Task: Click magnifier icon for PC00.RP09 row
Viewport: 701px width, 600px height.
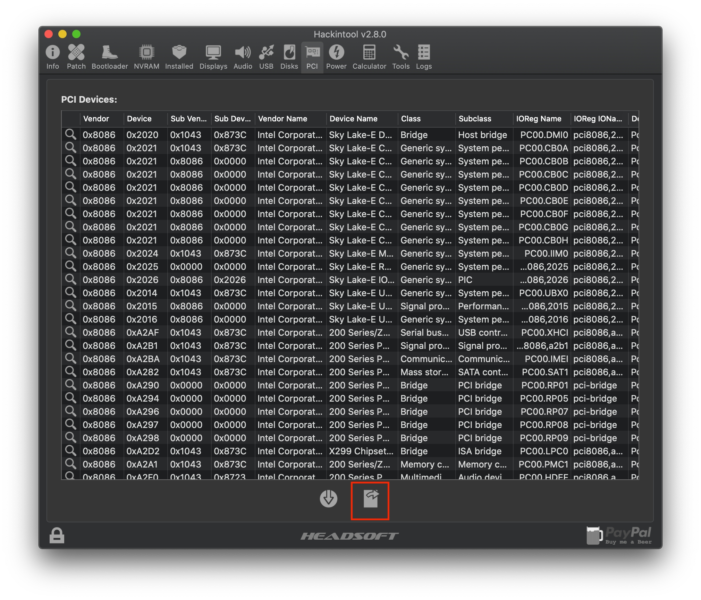Action: point(71,438)
